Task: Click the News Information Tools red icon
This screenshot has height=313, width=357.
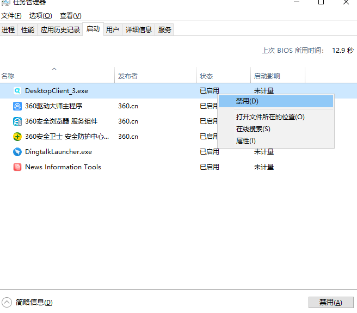Action: (17, 167)
